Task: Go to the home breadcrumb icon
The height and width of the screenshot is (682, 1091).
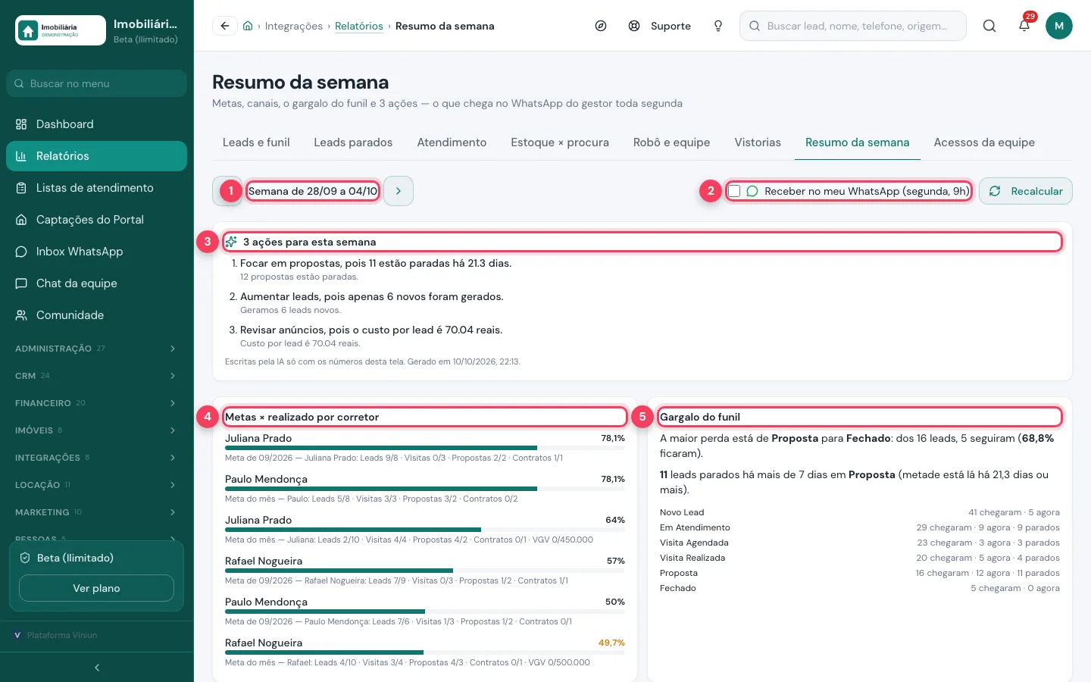Action: tap(248, 26)
